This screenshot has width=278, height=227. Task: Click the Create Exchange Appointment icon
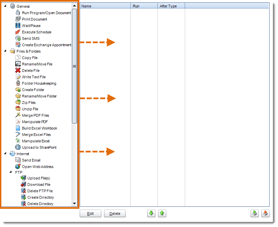click(18, 45)
